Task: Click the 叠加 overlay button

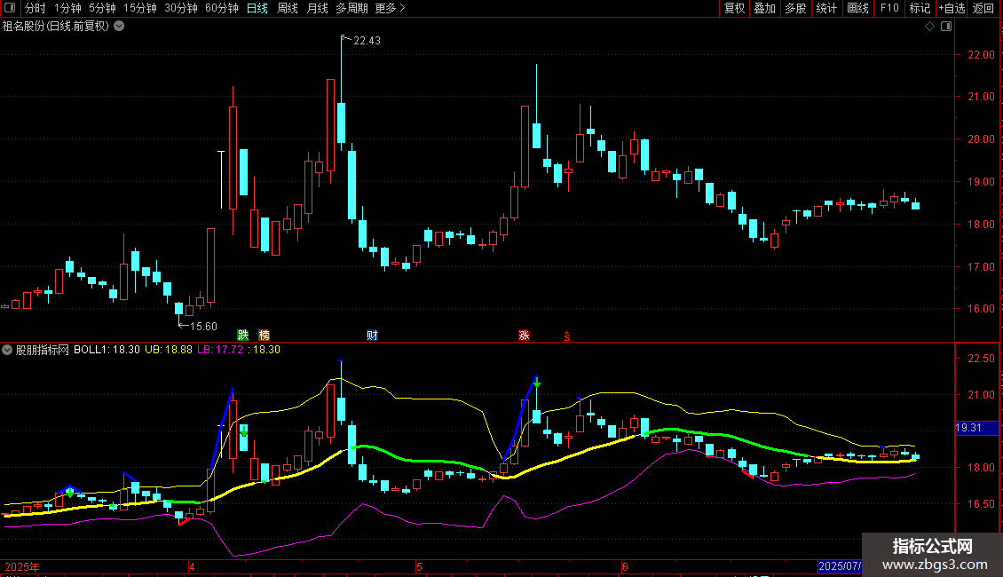Action: pos(765,8)
